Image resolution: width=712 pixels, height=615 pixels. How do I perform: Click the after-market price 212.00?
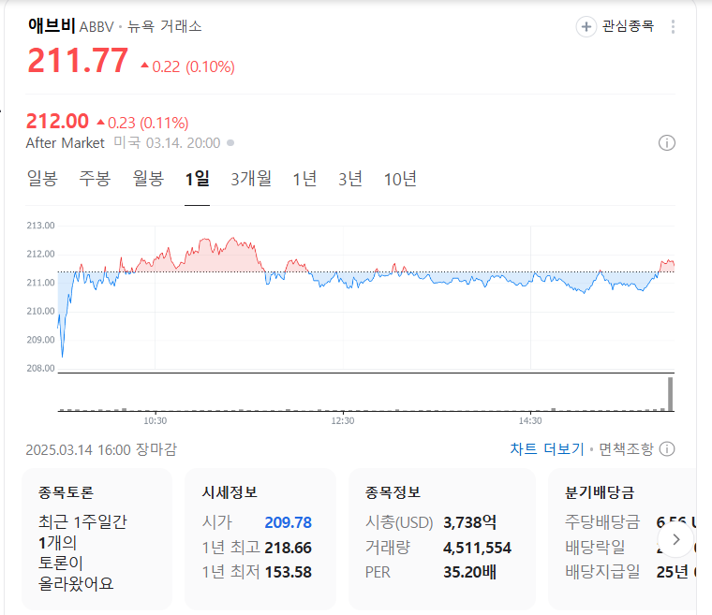point(57,121)
